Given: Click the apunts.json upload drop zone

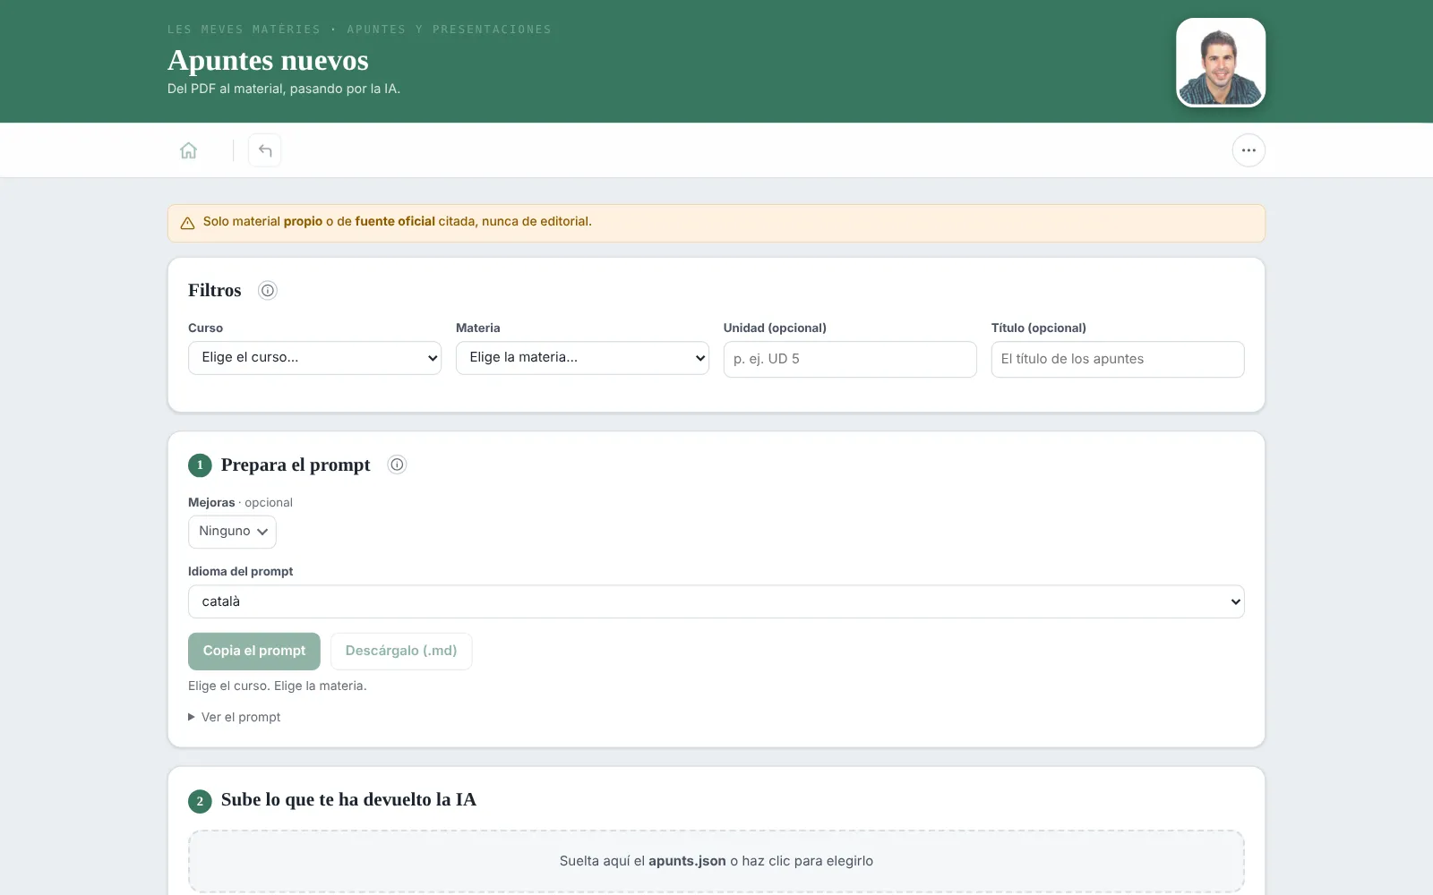Looking at the screenshot, I should click(716, 861).
